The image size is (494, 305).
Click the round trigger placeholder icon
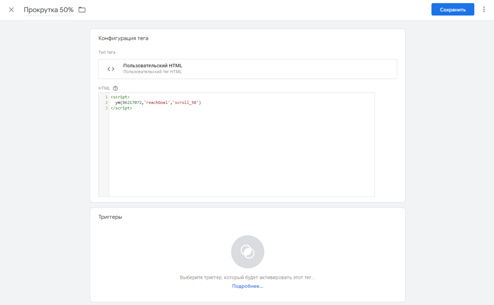click(247, 252)
